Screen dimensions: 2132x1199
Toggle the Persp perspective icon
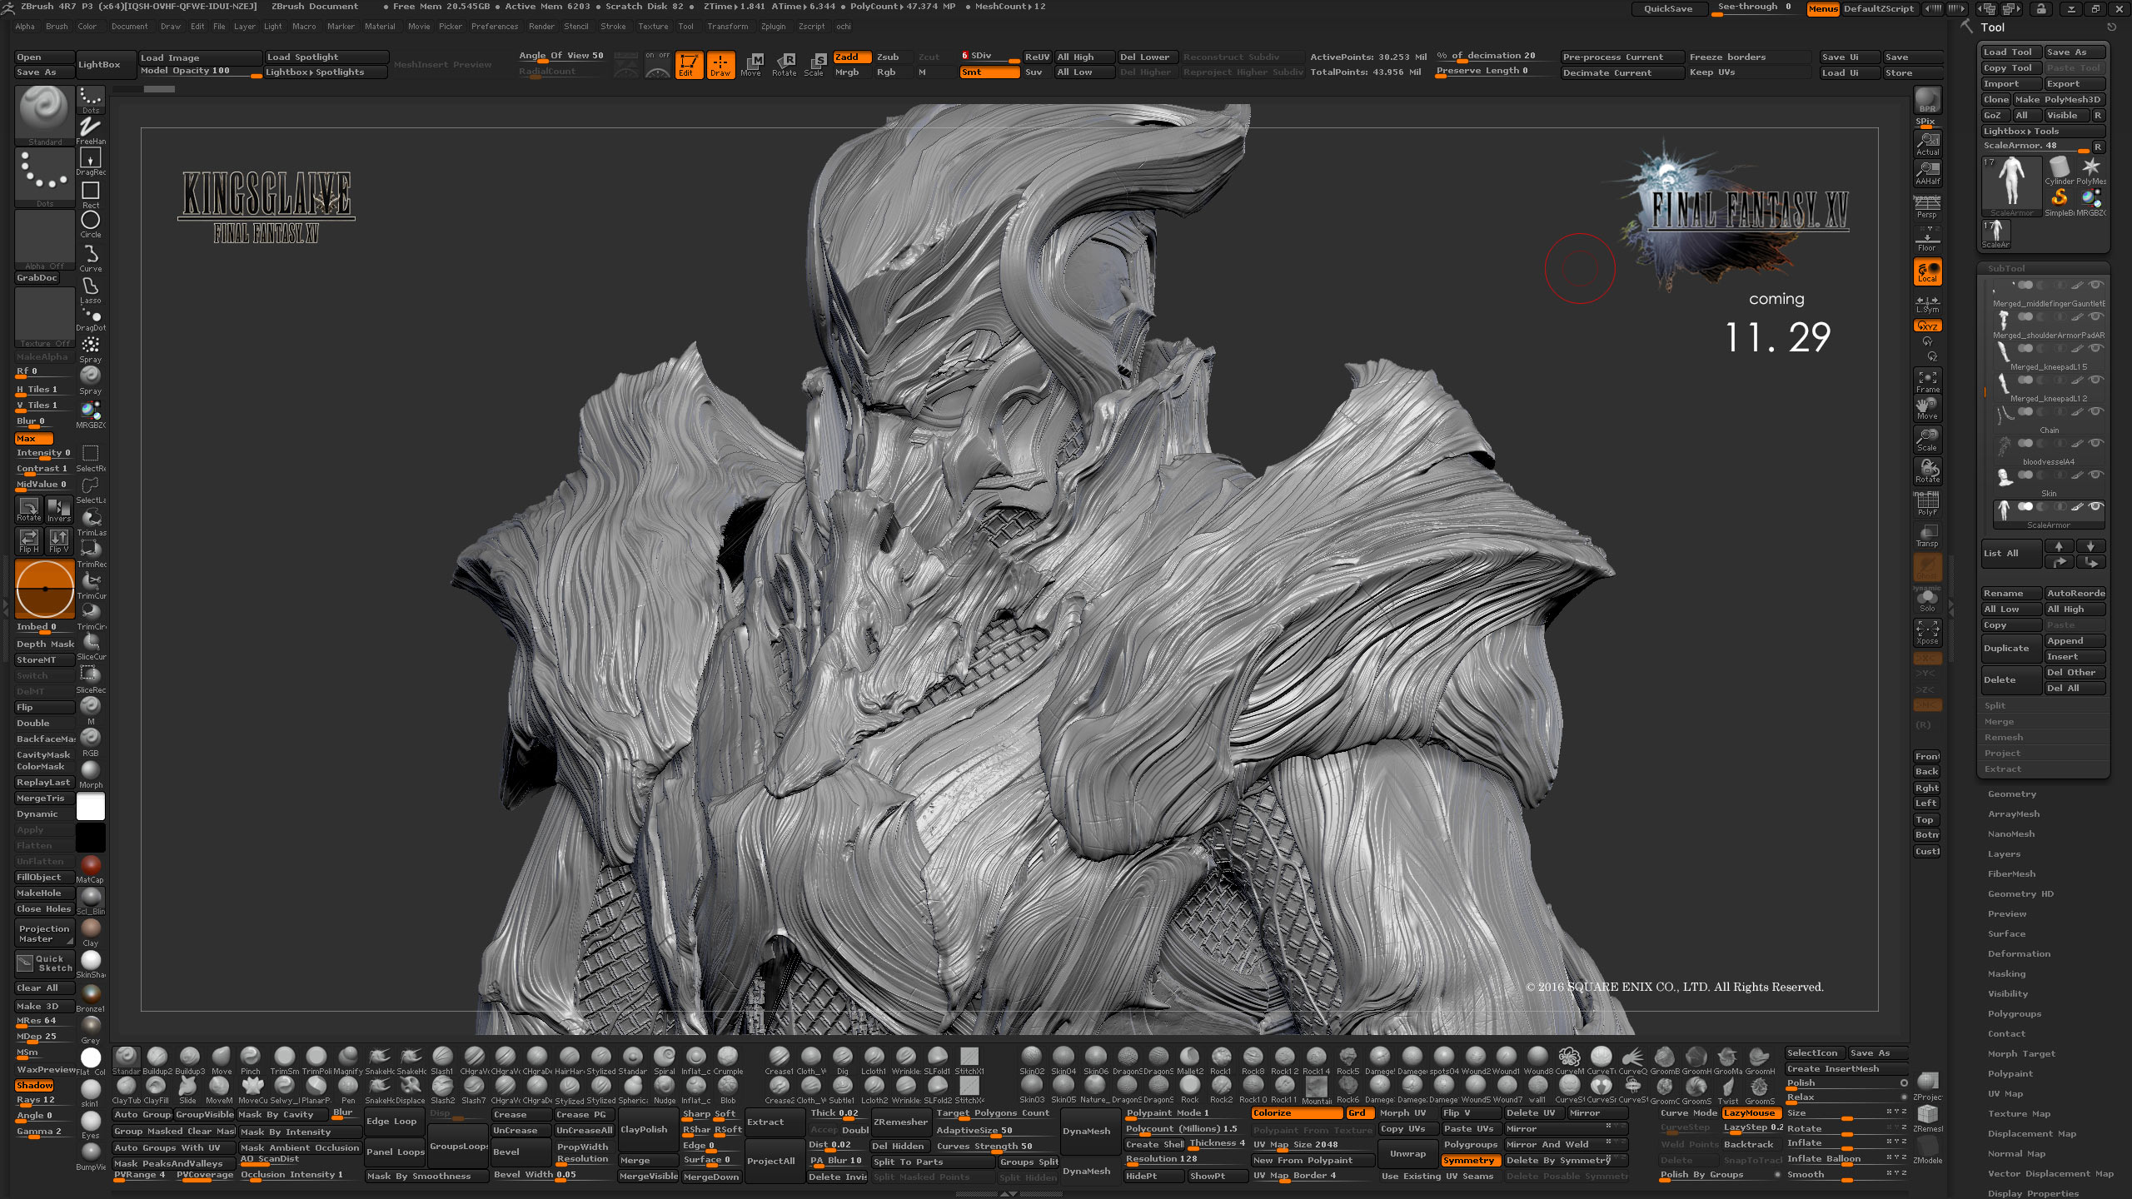pos(1926,203)
